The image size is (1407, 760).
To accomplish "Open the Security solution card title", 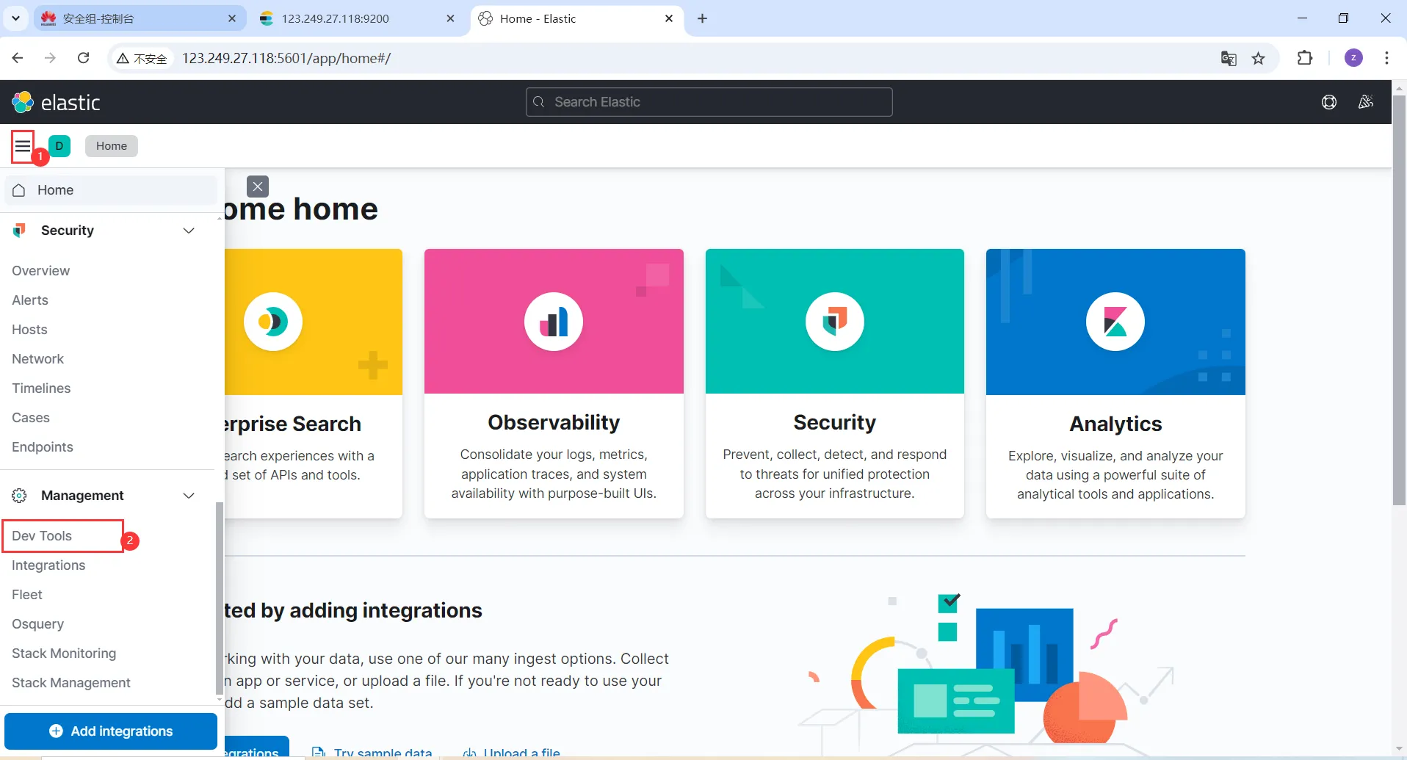I will click(835, 422).
